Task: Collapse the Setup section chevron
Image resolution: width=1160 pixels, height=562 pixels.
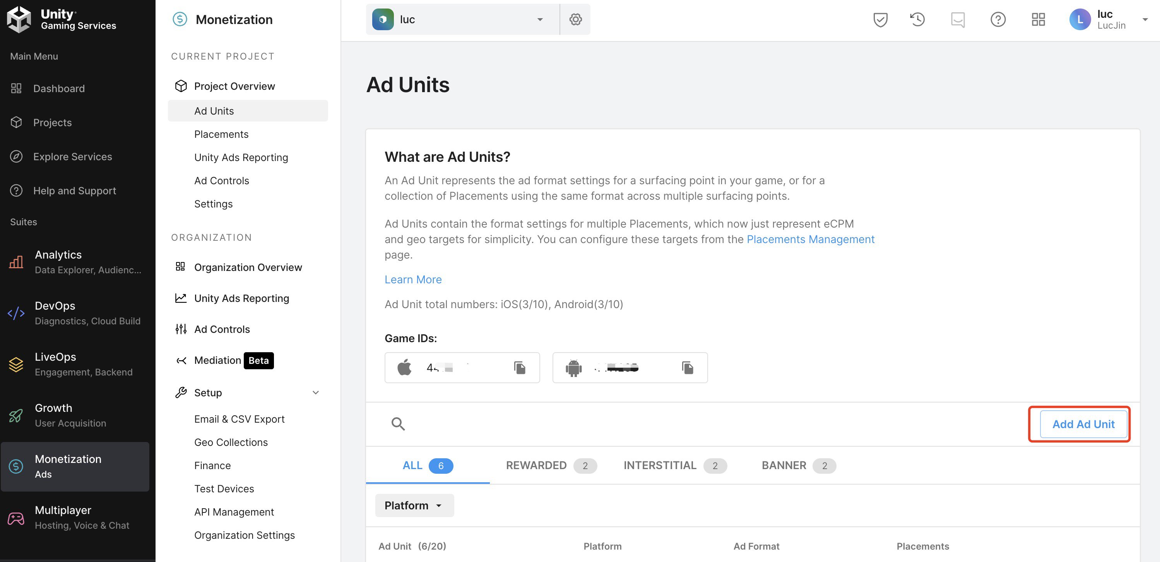Action: pos(316,392)
